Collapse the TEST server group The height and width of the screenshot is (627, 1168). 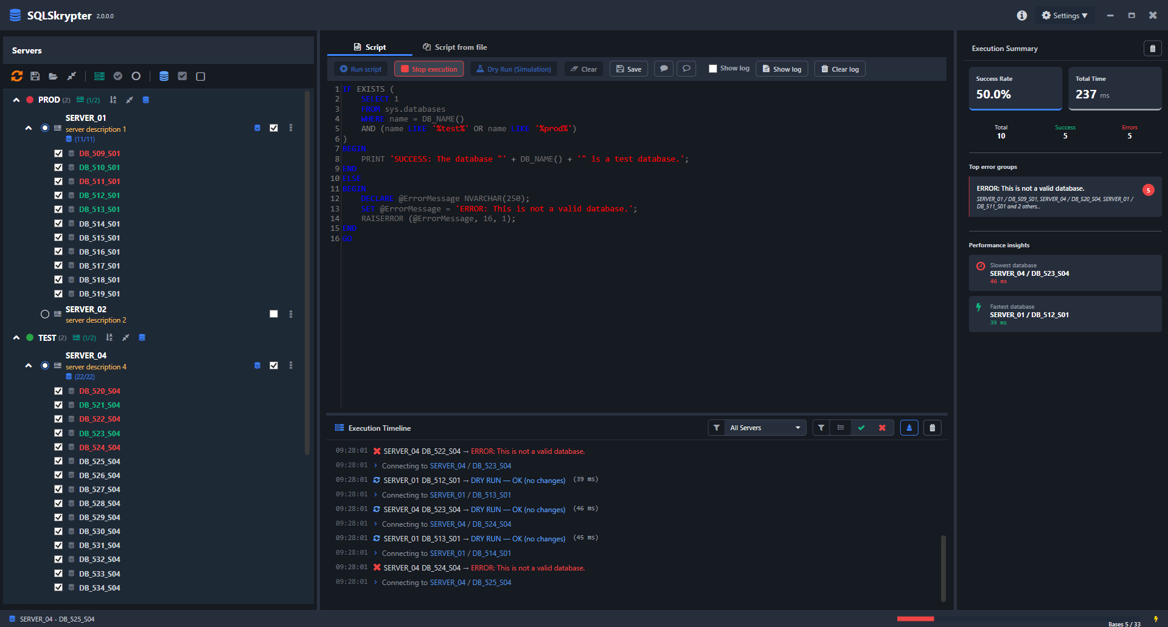[x=16, y=337]
